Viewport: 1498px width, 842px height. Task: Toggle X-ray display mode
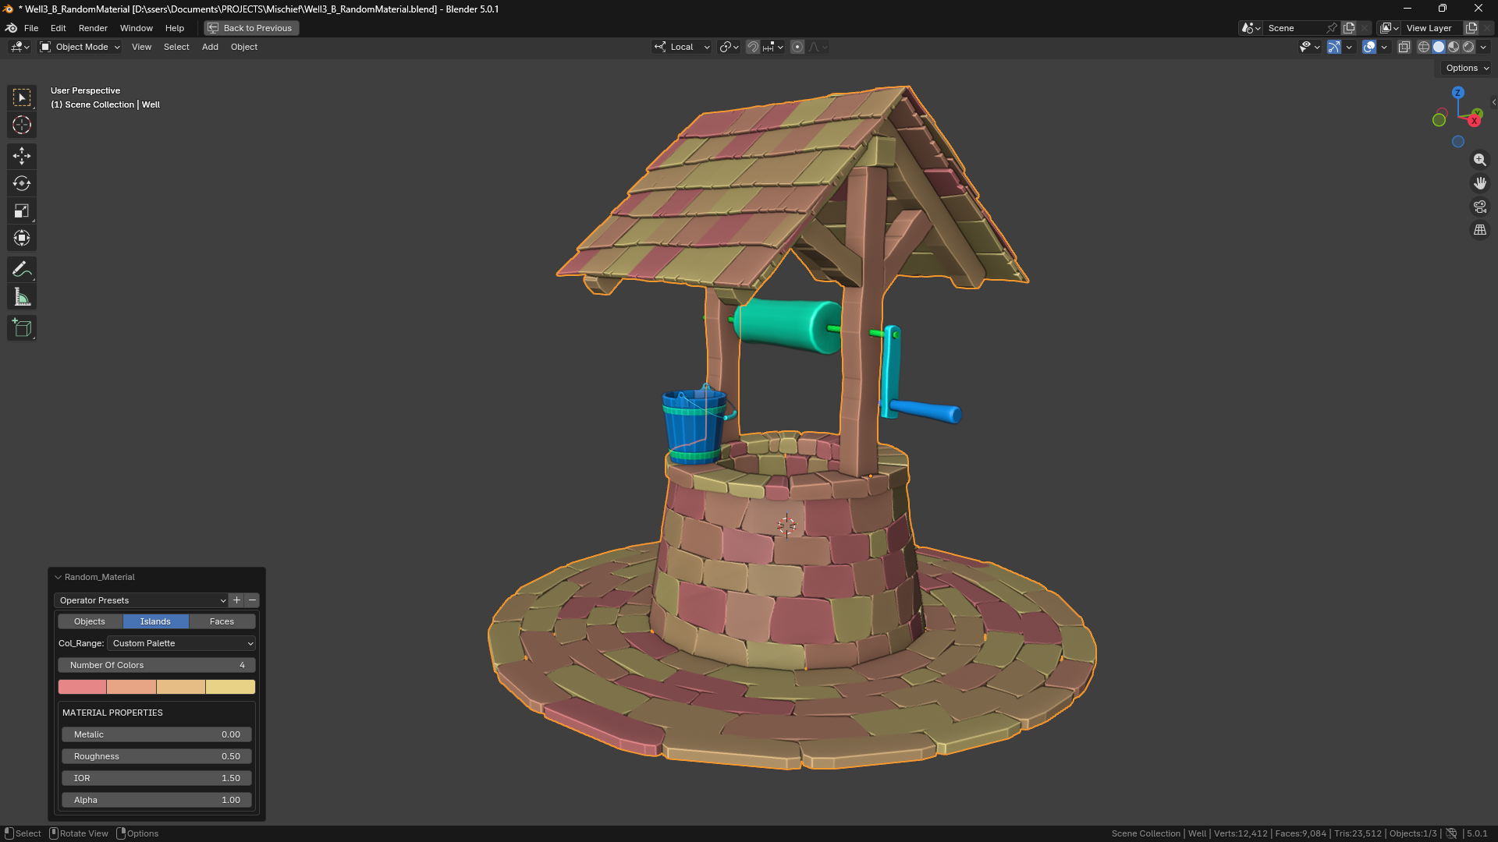tap(1404, 47)
